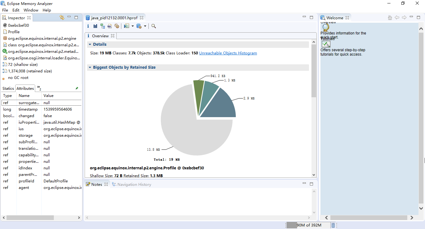Select the 1,374,008 (retained size) row

click(x=41, y=71)
